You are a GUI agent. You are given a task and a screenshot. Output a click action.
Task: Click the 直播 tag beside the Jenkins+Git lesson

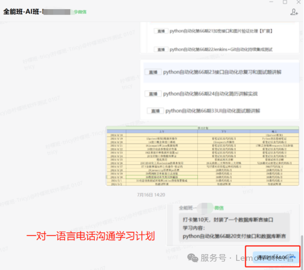(160, 50)
